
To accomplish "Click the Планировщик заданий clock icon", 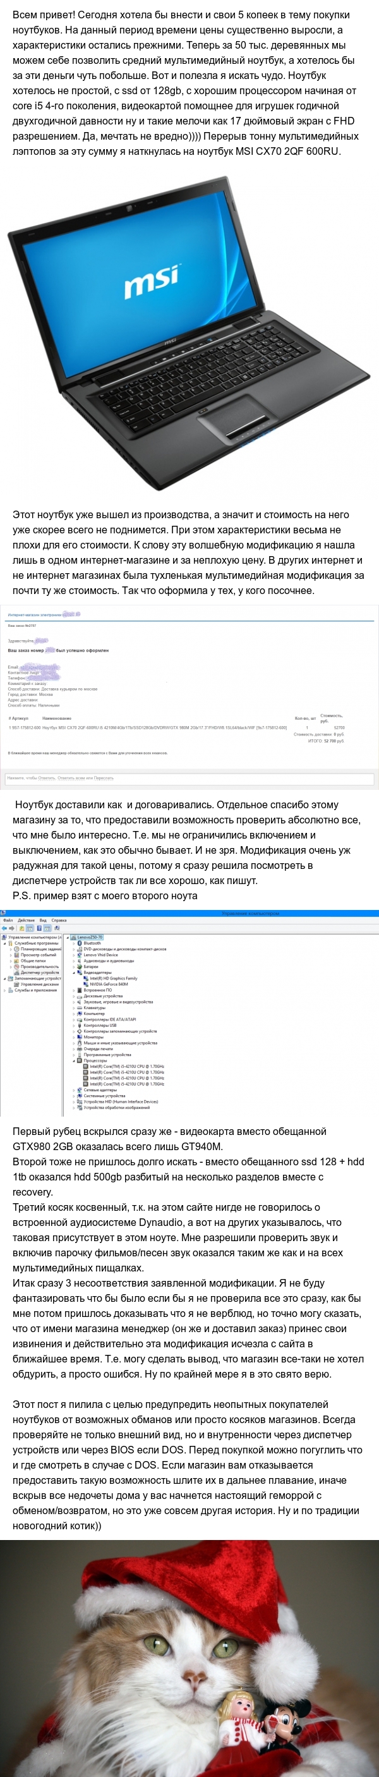I will pos(16,949).
